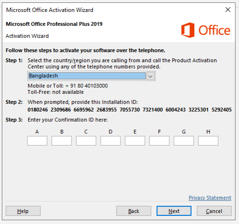
Task: Click Confirmation ID field C
Action: 86,141
